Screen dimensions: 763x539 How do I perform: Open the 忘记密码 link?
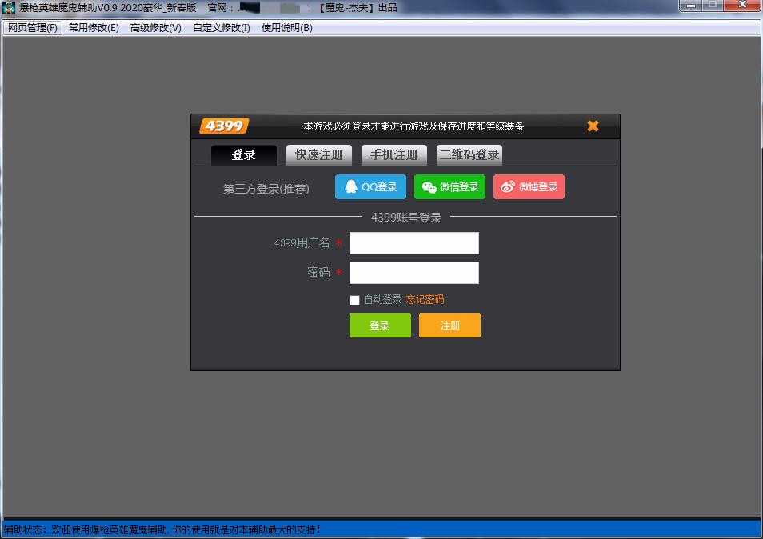tap(425, 300)
